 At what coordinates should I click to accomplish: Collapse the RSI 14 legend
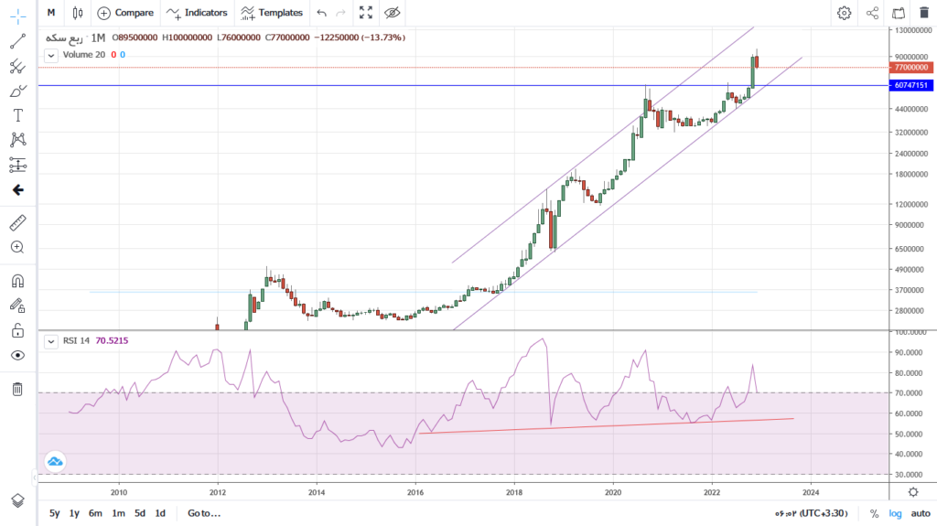pyautogui.click(x=51, y=341)
